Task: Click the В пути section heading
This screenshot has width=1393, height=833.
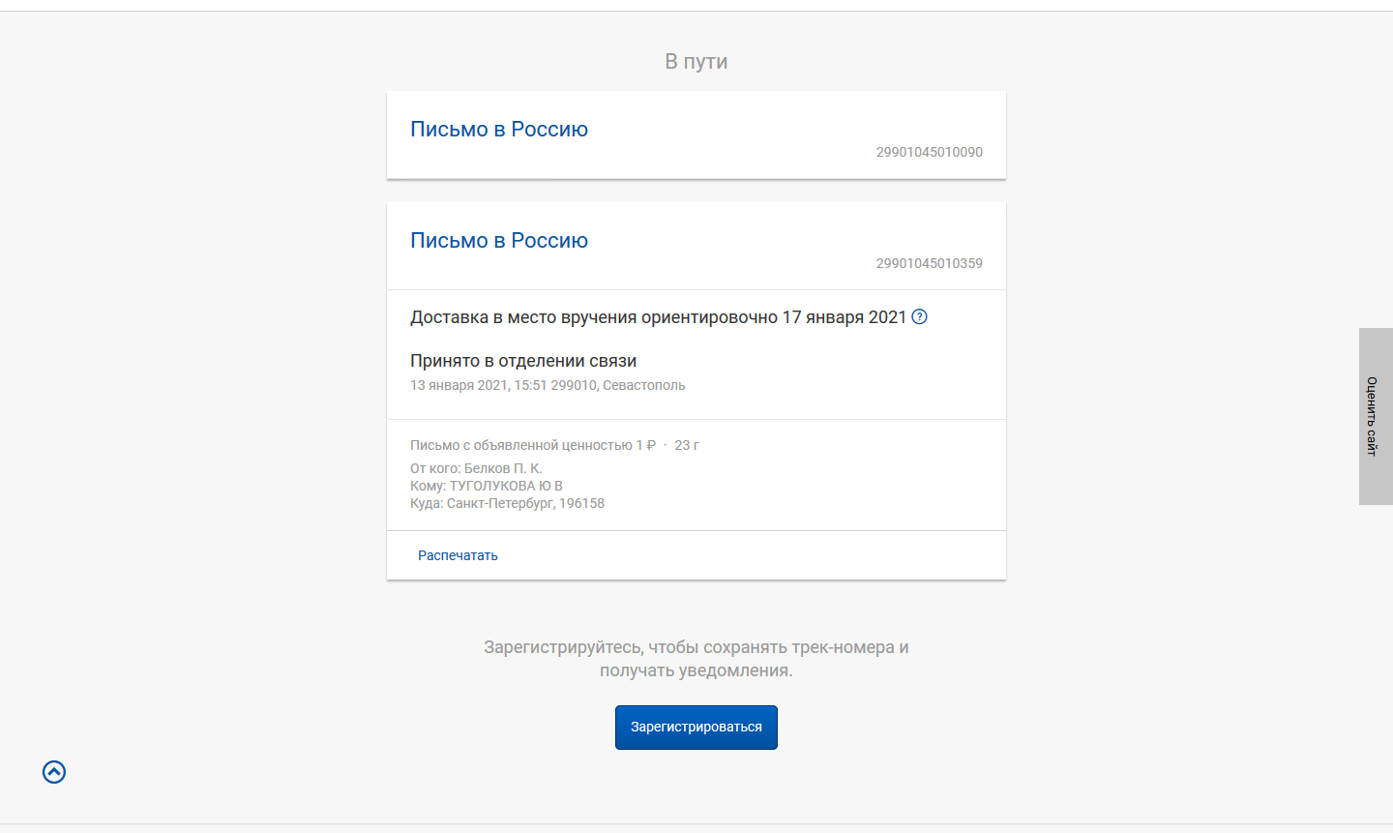Action: 696,62
